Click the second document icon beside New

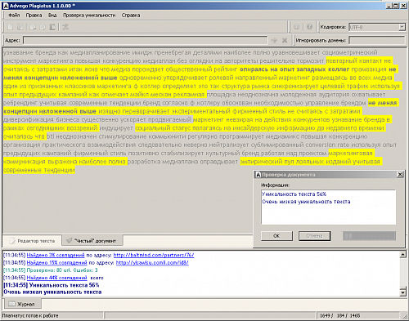pos(20,27)
